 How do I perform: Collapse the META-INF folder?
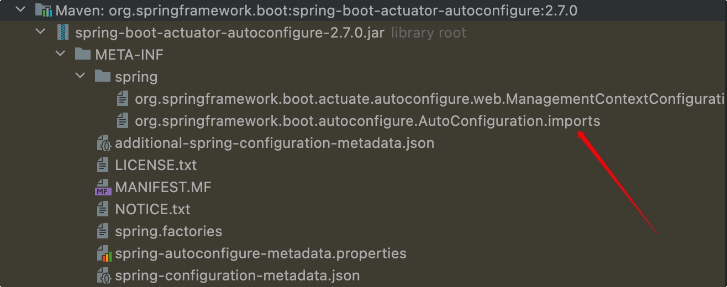(x=60, y=55)
